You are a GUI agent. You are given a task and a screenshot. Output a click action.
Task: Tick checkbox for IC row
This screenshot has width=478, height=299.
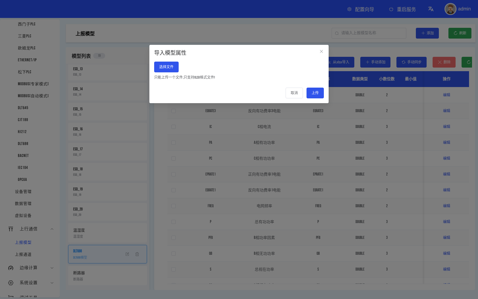(174, 127)
